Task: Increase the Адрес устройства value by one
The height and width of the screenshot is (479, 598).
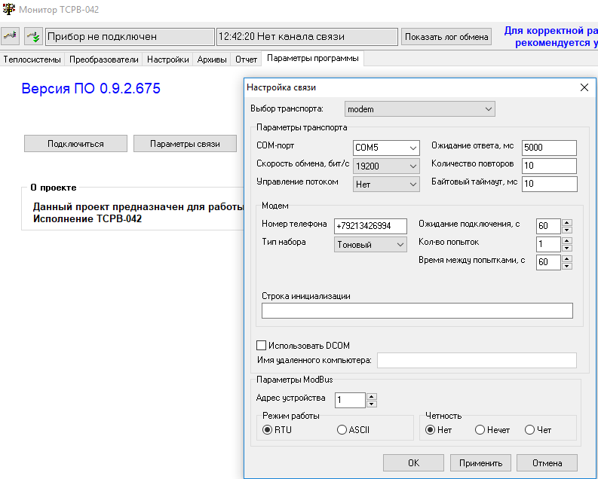Action: pyautogui.click(x=371, y=396)
